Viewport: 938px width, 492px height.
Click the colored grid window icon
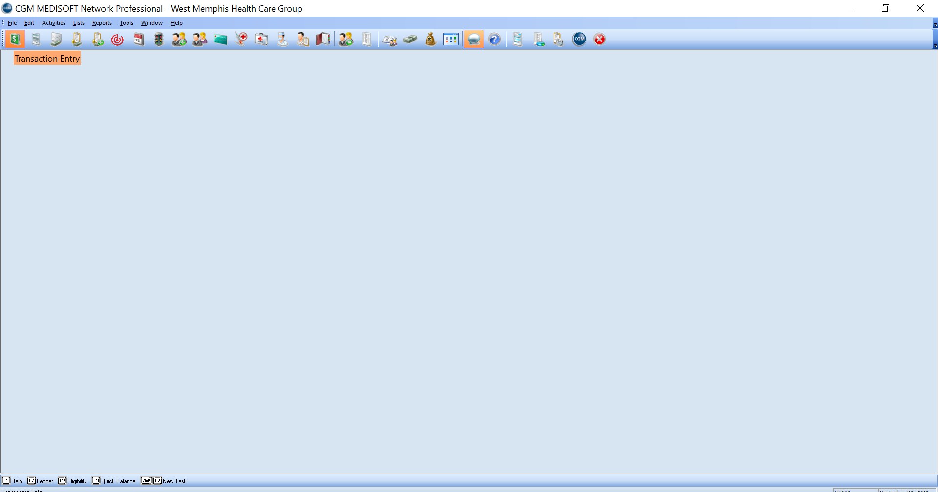pos(450,39)
